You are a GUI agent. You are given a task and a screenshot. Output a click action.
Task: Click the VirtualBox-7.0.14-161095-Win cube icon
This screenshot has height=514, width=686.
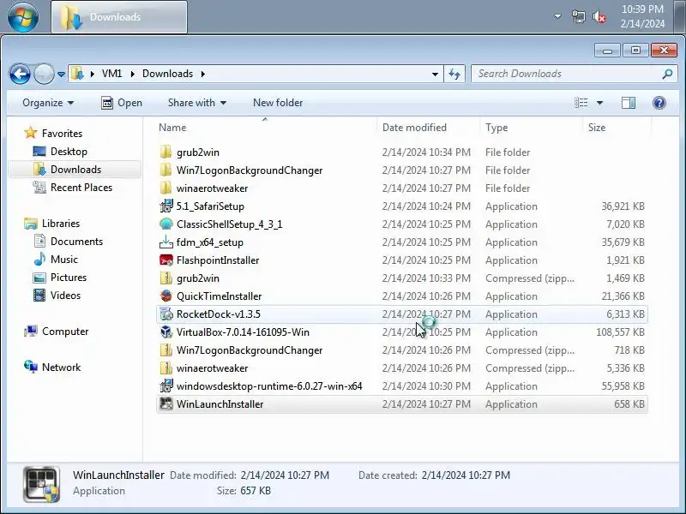pyautogui.click(x=165, y=332)
